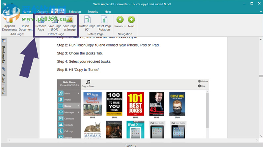Image resolution: width=263 pixels, height=147 pixels.
Task: Click the 101 Best Jokes book cover
Action: click(x=135, y=104)
